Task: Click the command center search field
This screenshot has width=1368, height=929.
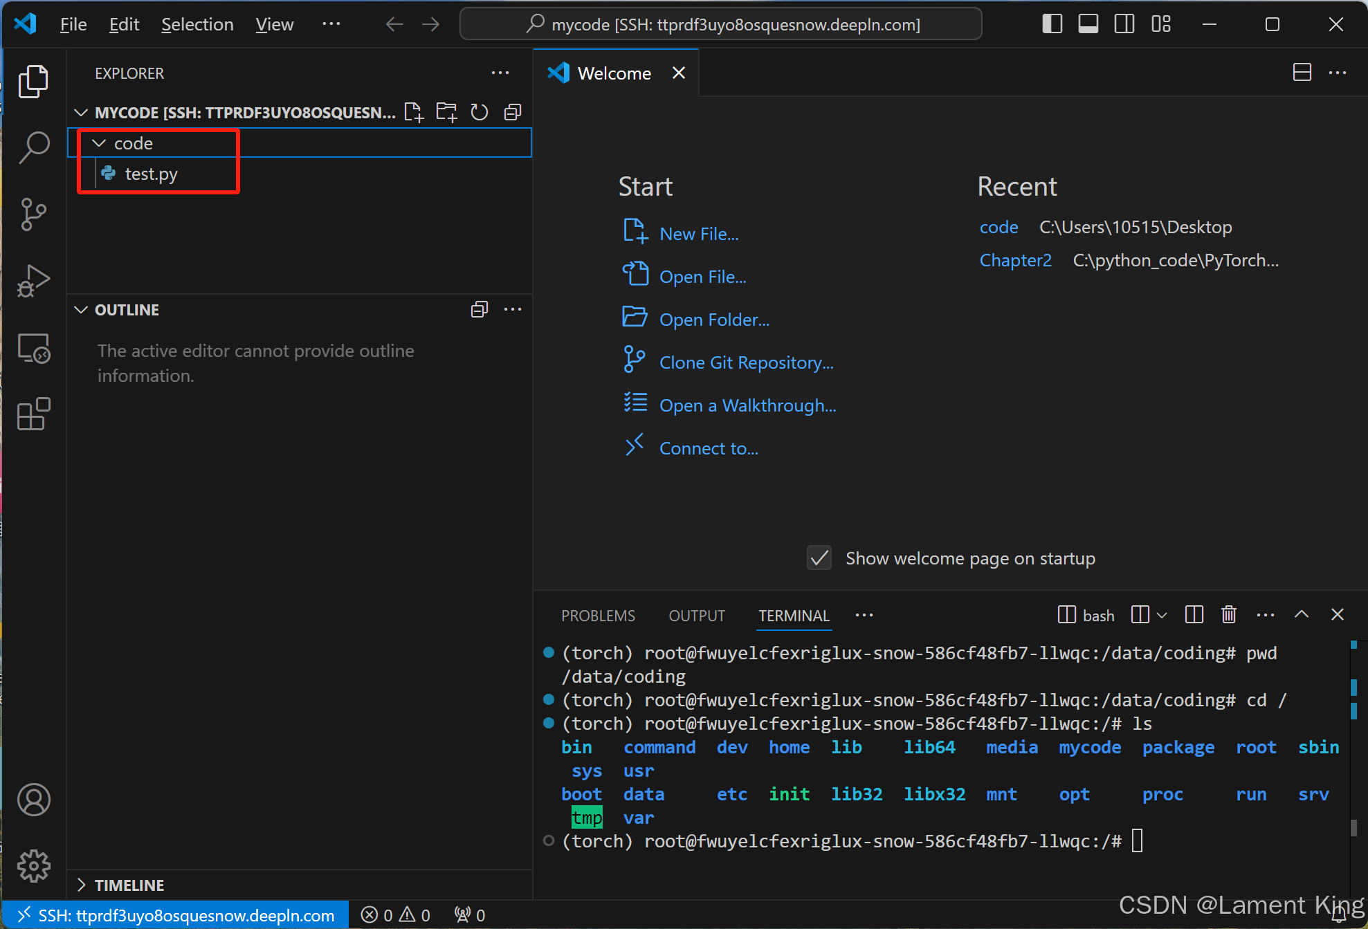Action: click(x=720, y=24)
